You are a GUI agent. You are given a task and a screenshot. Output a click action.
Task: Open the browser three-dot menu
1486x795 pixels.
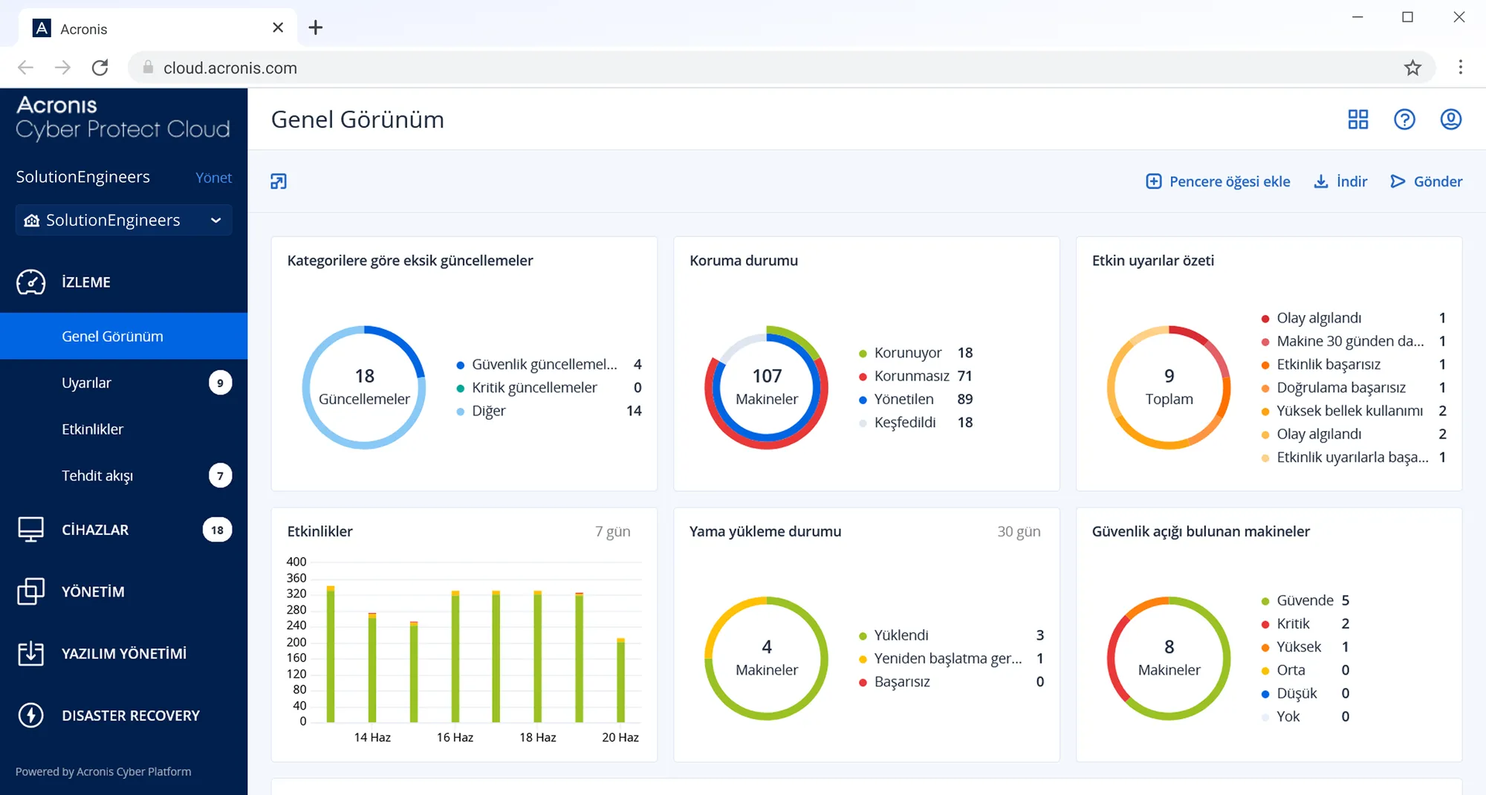(1459, 67)
